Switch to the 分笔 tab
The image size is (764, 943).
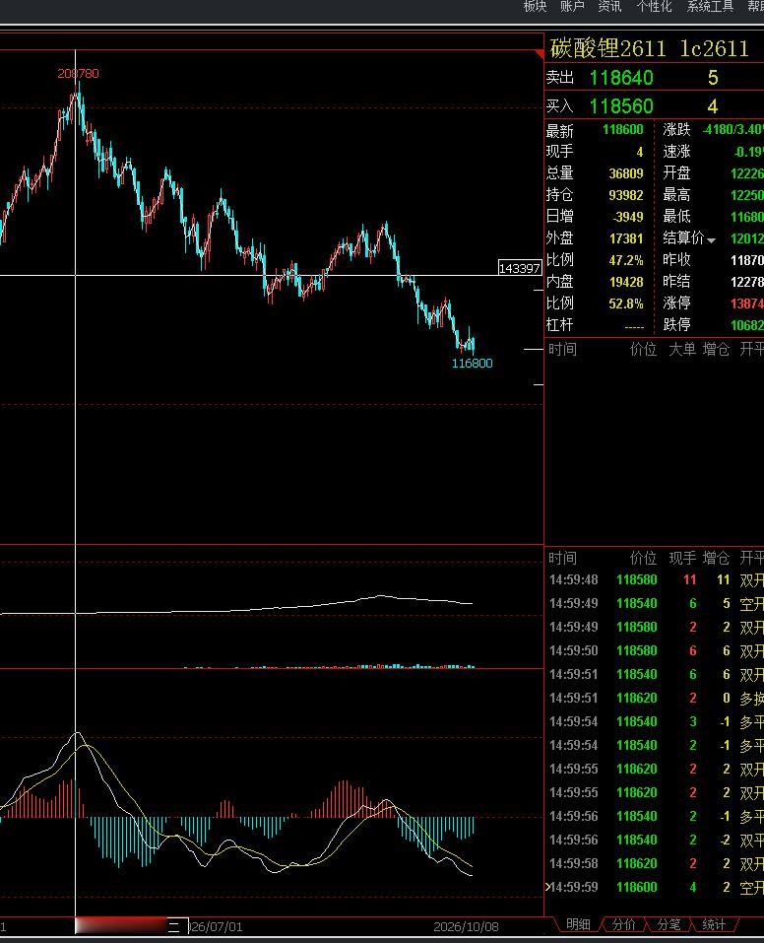(x=668, y=924)
